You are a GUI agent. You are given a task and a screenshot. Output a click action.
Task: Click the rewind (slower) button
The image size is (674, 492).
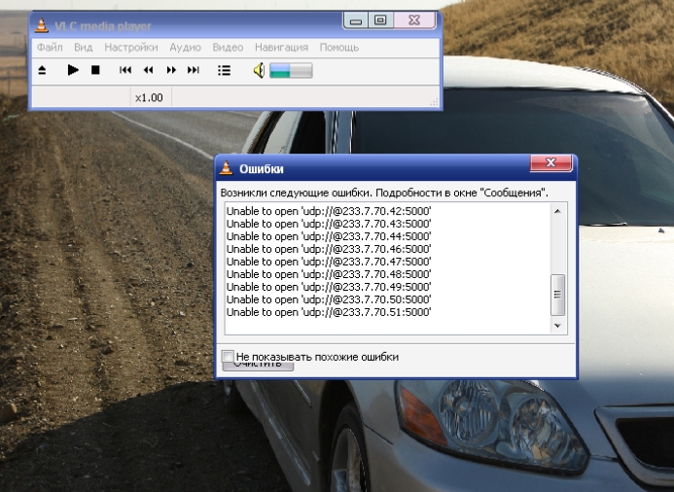tap(148, 70)
